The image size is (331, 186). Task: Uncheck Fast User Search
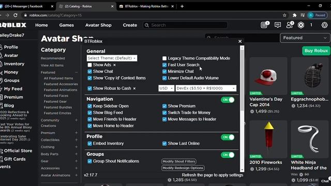164,65
